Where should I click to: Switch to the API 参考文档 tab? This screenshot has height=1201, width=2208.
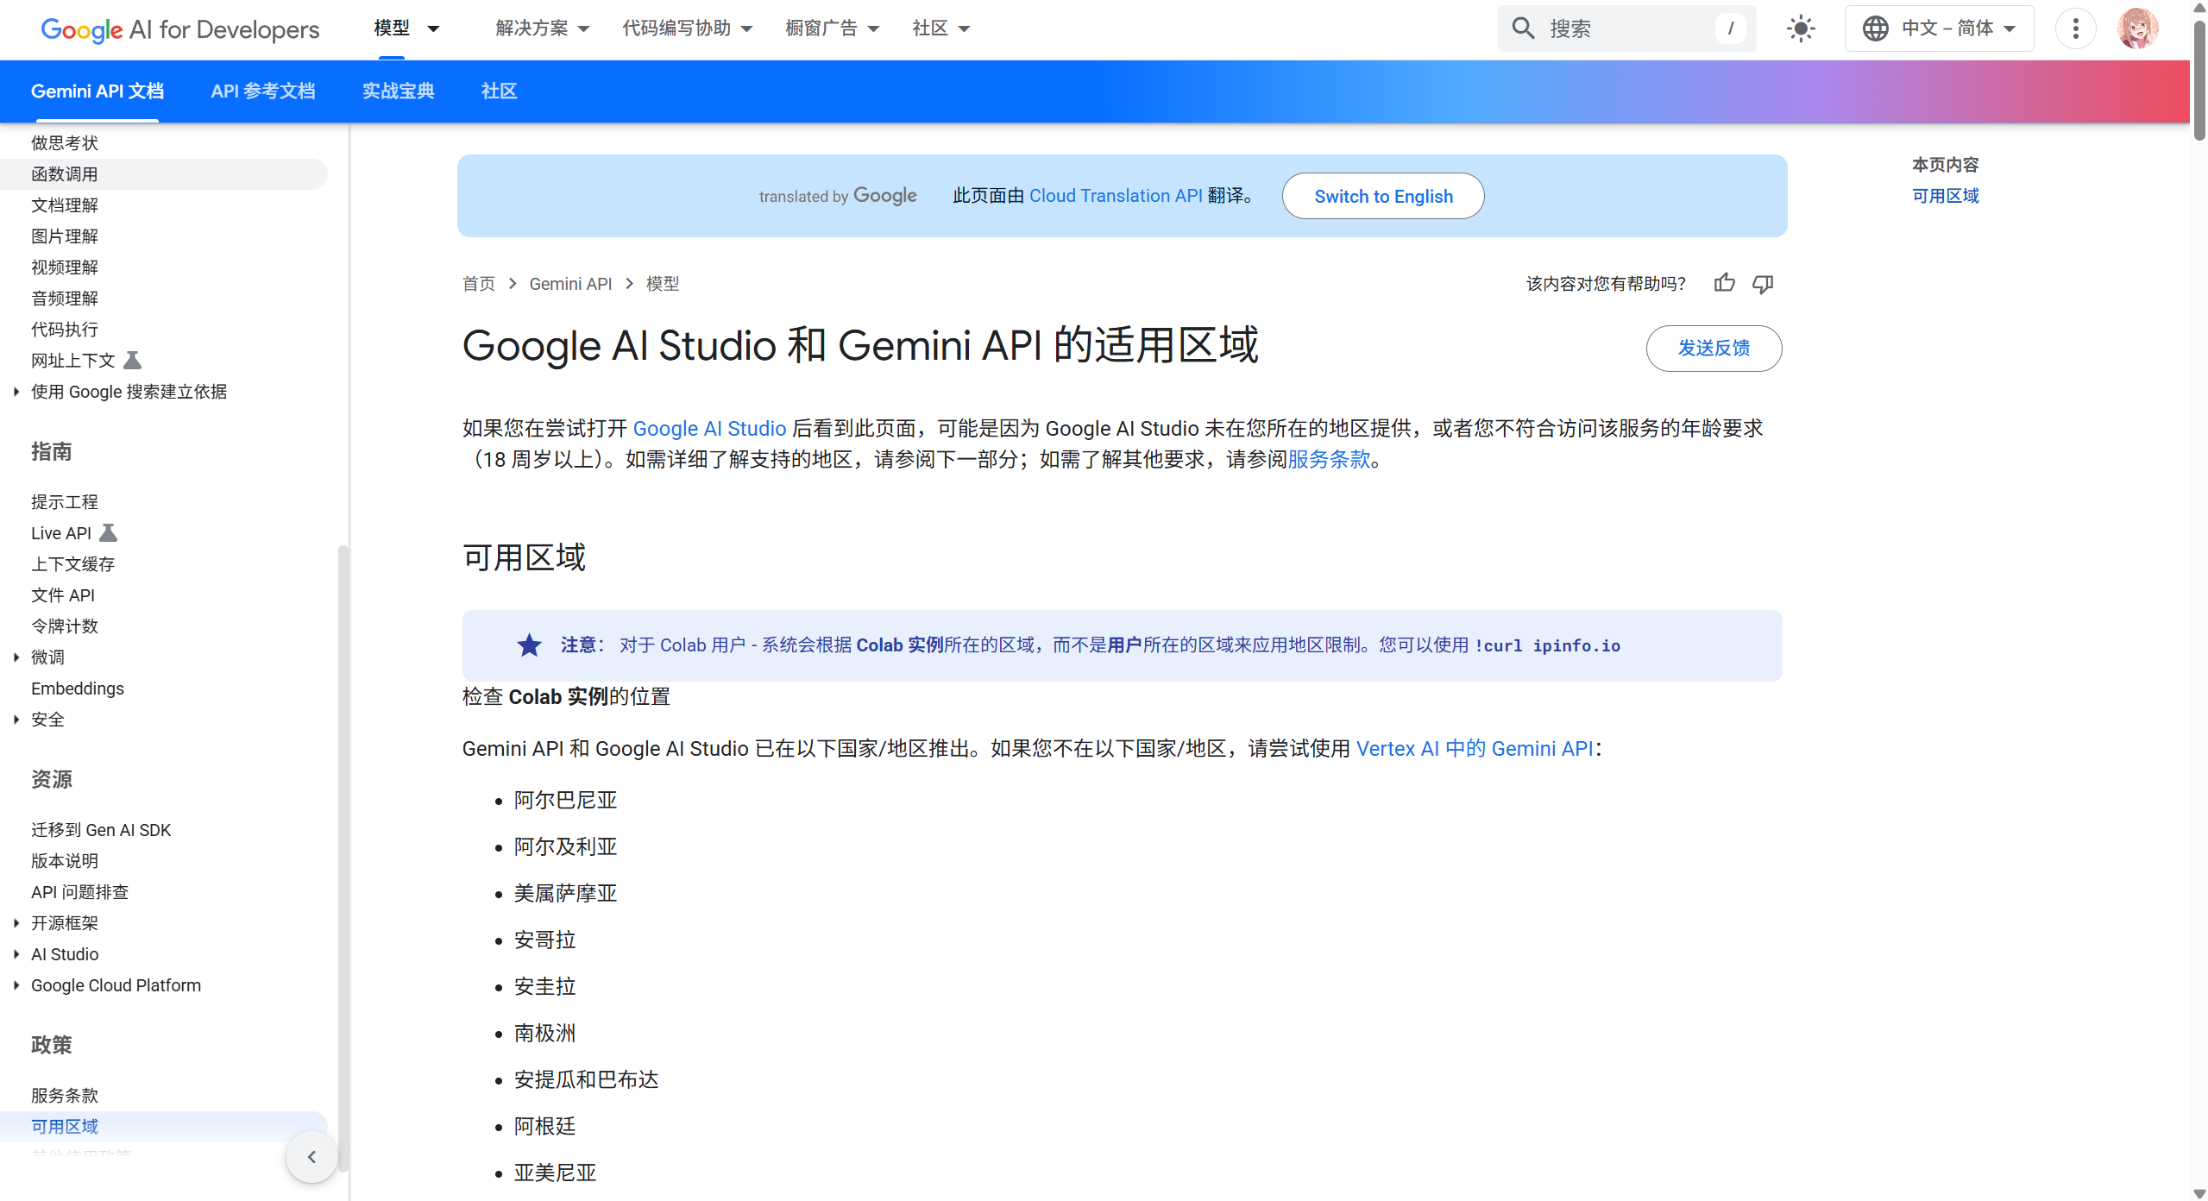point(262,91)
